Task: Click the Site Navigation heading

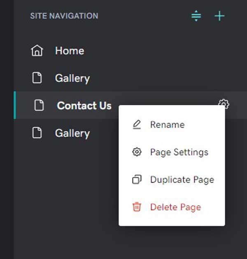Action: tap(64, 16)
